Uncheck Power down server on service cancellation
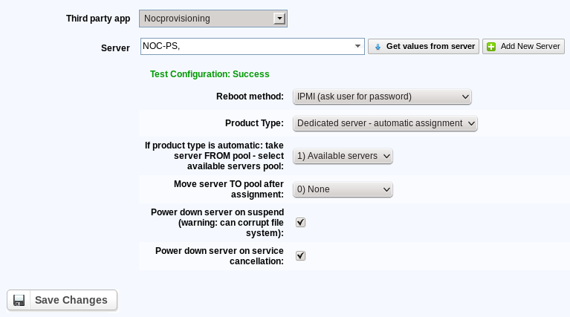Image resolution: width=570 pixels, height=317 pixels. (x=300, y=255)
